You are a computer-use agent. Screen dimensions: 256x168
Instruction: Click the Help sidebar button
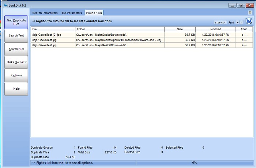click(x=16, y=89)
